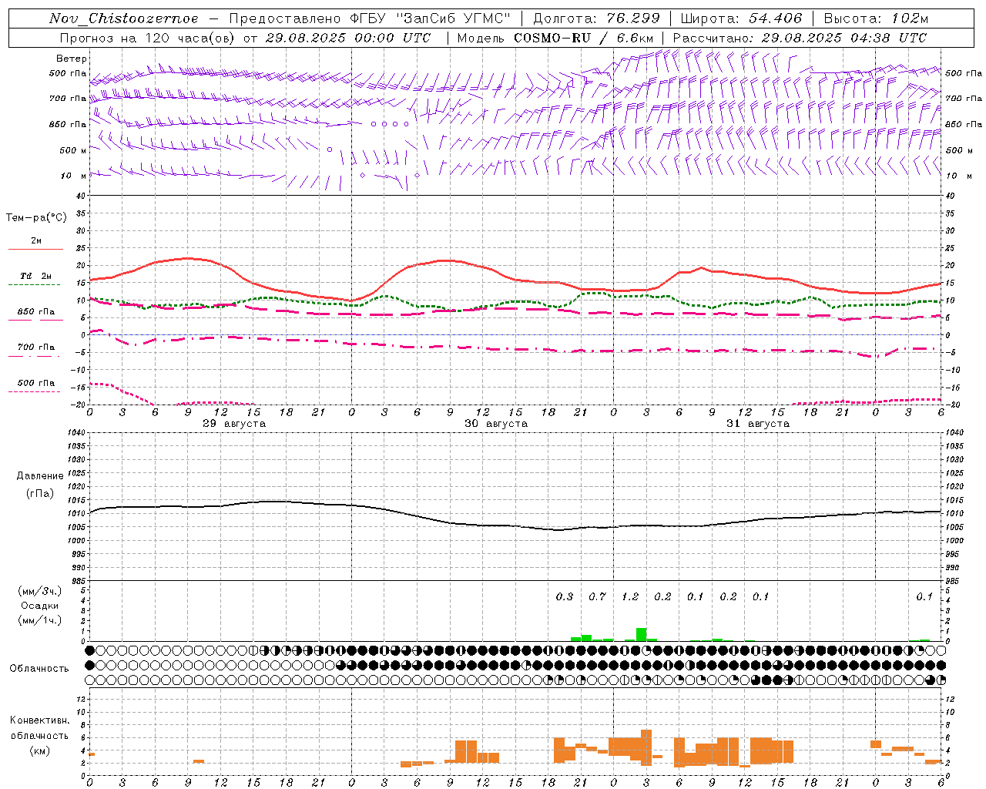
Task: Click the 'Облачность' cloudiness label
Action: [39, 669]
